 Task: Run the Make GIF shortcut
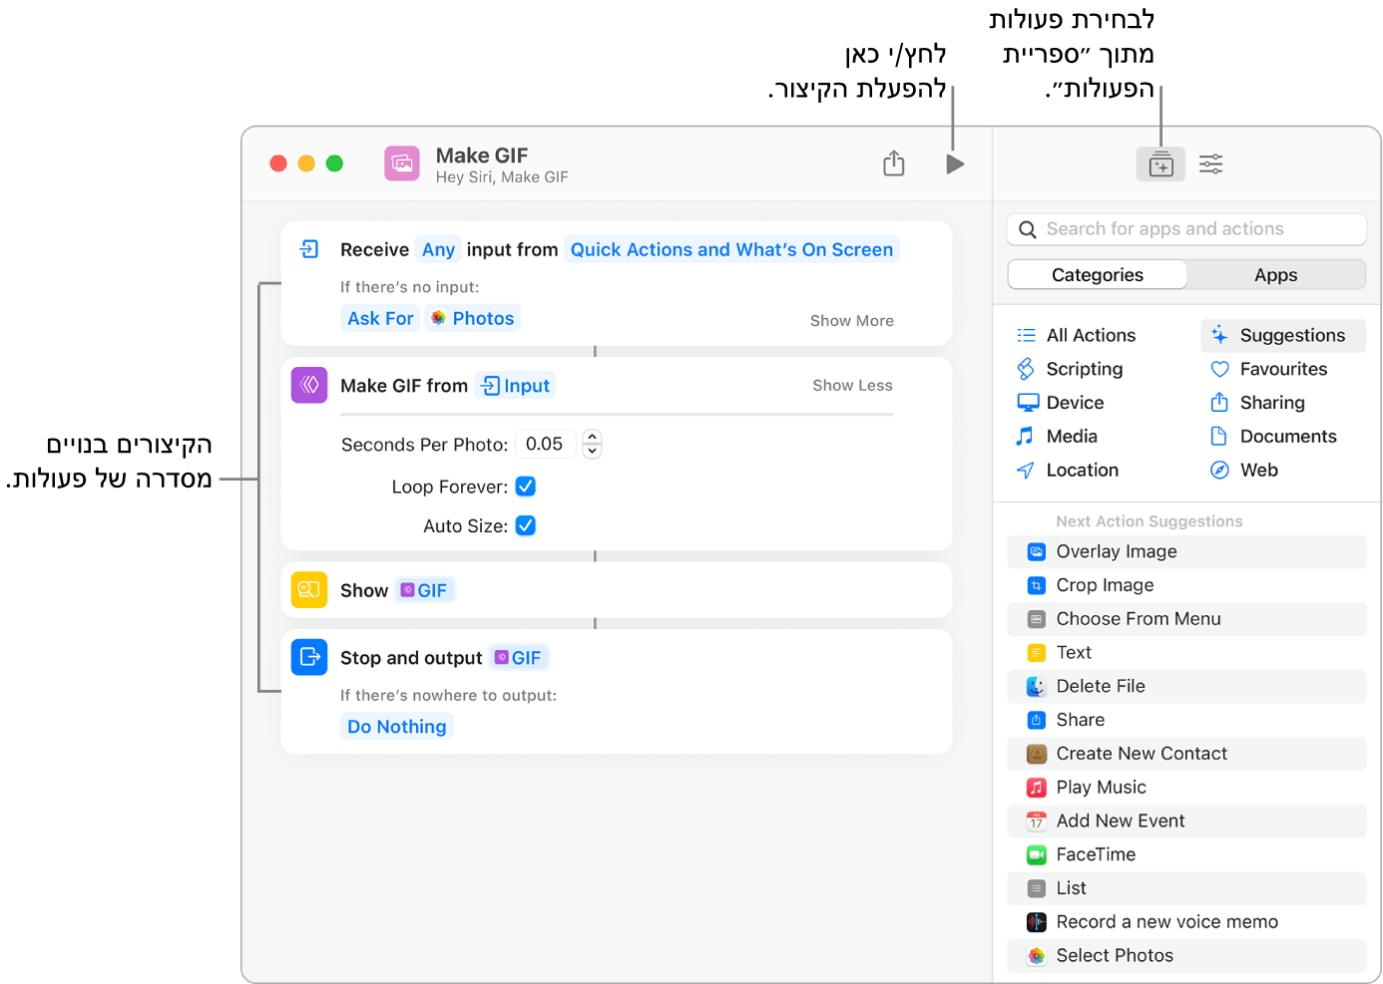tap(954, 164)
